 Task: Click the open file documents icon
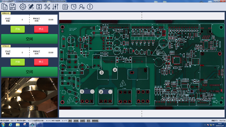pyautogui.click(x=5, y=7)
